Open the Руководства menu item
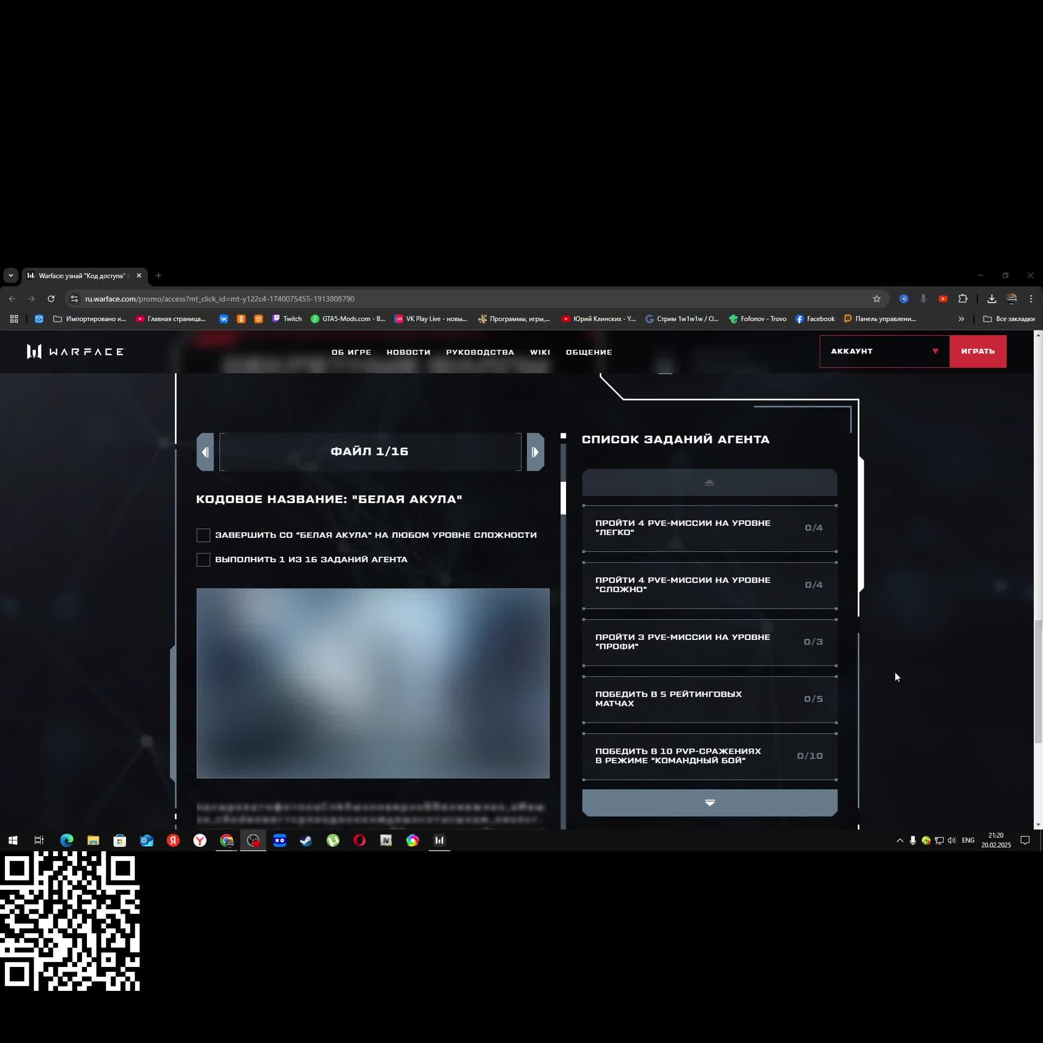Viewport: 1043px width, 1043px height. tap(480, 352)
